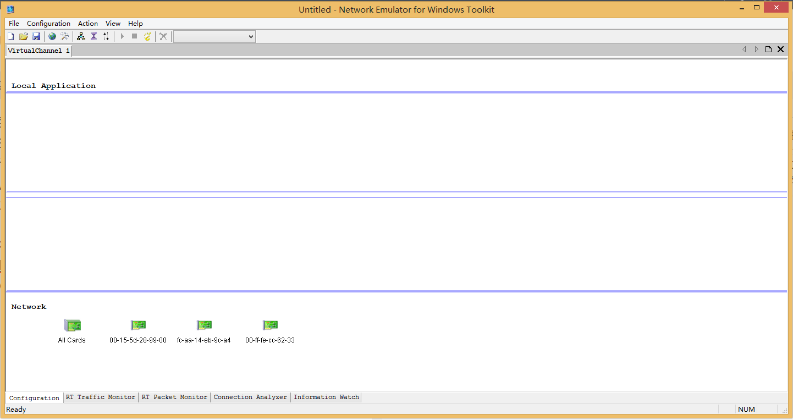Select the adapter 00-15-5d-28-99-00
Screen dimensions: 793x420
click(138, 325)
